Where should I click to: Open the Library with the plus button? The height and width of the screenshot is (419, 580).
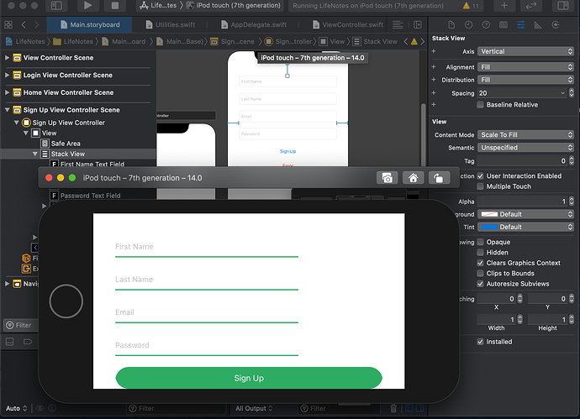(504, 6)
